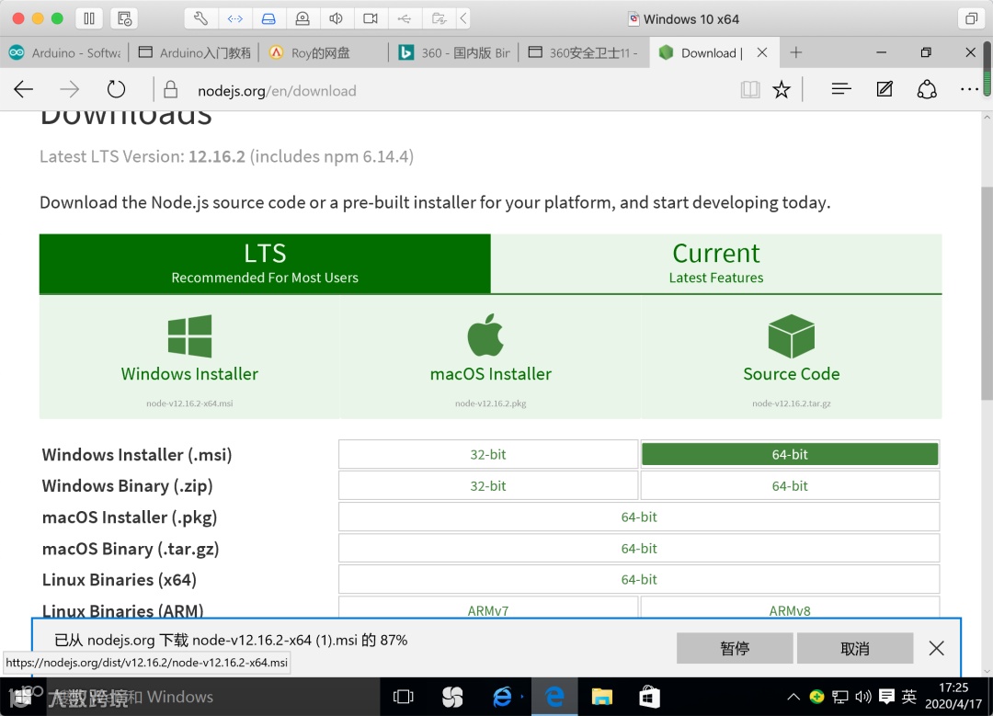
Task: Close the Download tab
Action: click(x=762, y=52)
